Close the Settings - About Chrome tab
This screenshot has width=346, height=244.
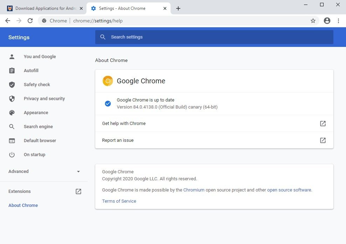pos(165,8)
